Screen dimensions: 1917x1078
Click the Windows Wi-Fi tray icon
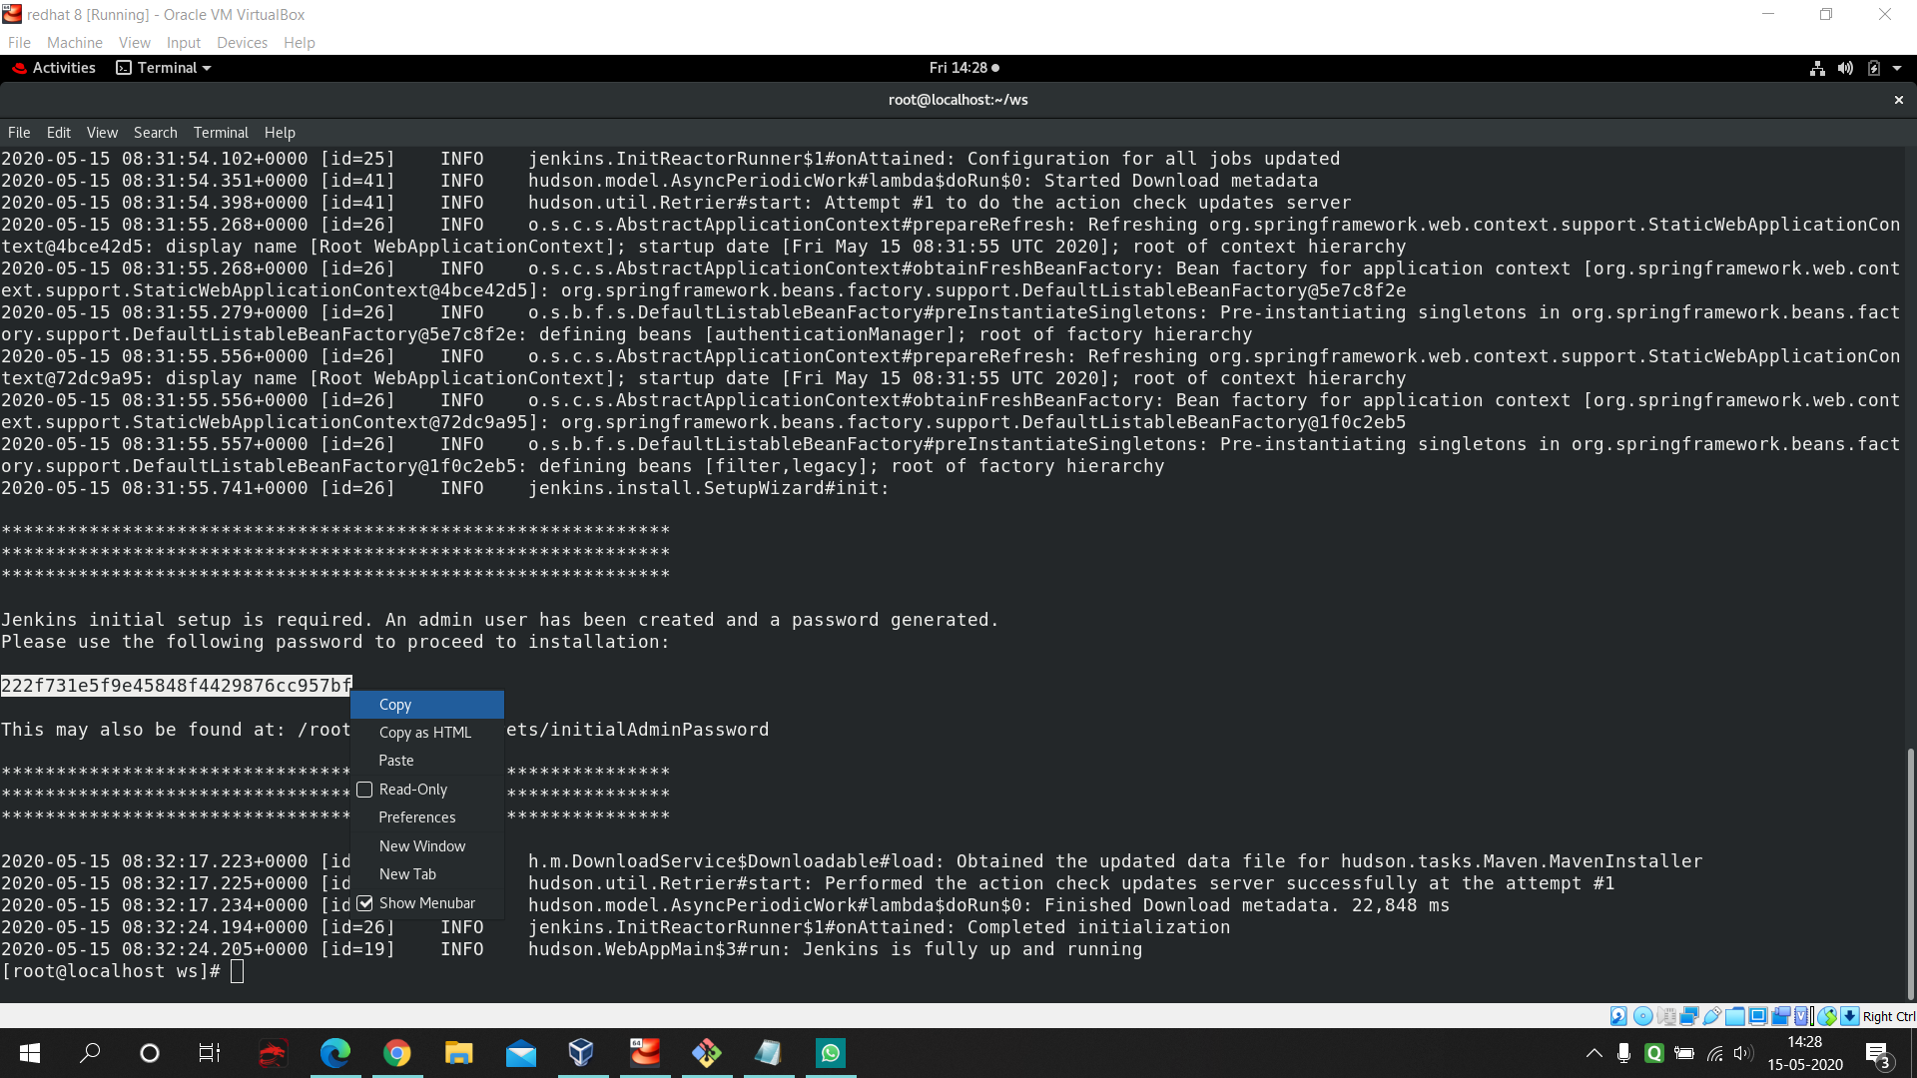(1715, 1053)
